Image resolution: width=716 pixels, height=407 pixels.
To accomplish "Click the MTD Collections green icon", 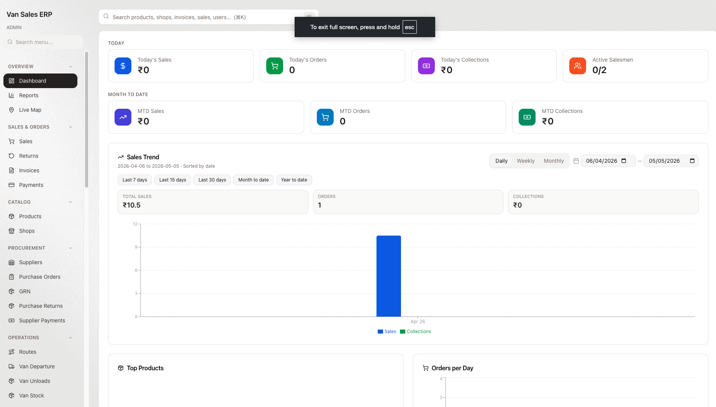I will coord(527,117).
